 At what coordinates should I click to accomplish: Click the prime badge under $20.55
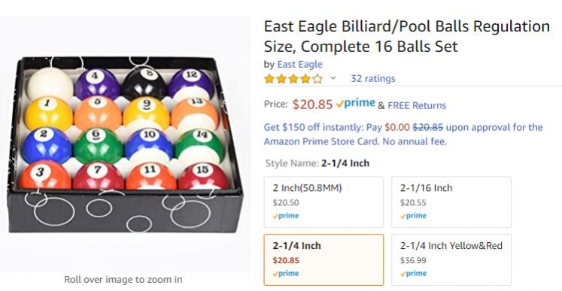coord(413,216)
